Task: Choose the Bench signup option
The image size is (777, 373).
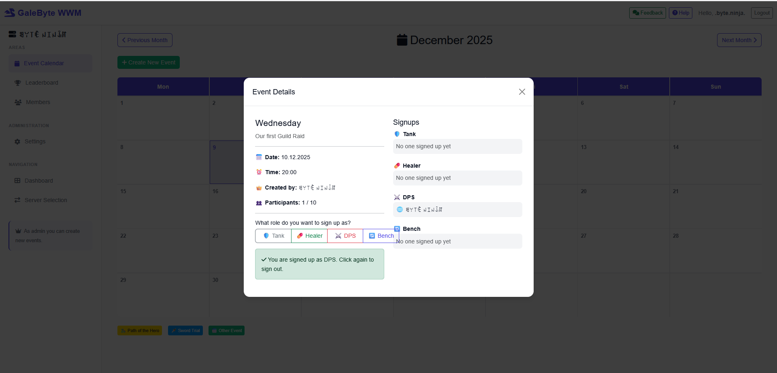Action: pos(381,236)
